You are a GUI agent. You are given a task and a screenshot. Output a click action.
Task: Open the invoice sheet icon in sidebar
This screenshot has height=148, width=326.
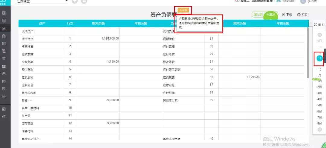[x=4, y=51]
